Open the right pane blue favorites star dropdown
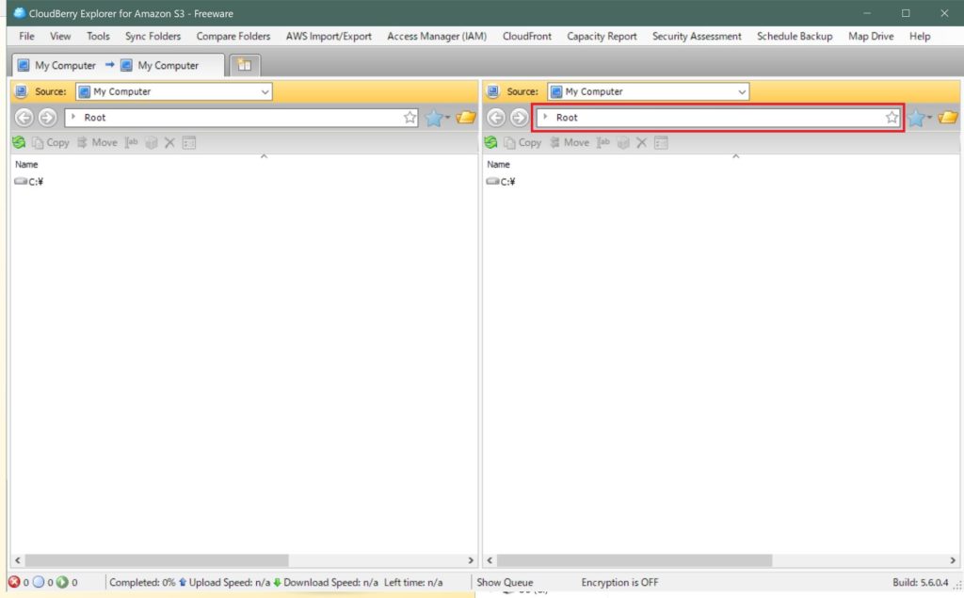Image resolution: width=964 pixels, height=598 pixels. [x=920, y=117]
